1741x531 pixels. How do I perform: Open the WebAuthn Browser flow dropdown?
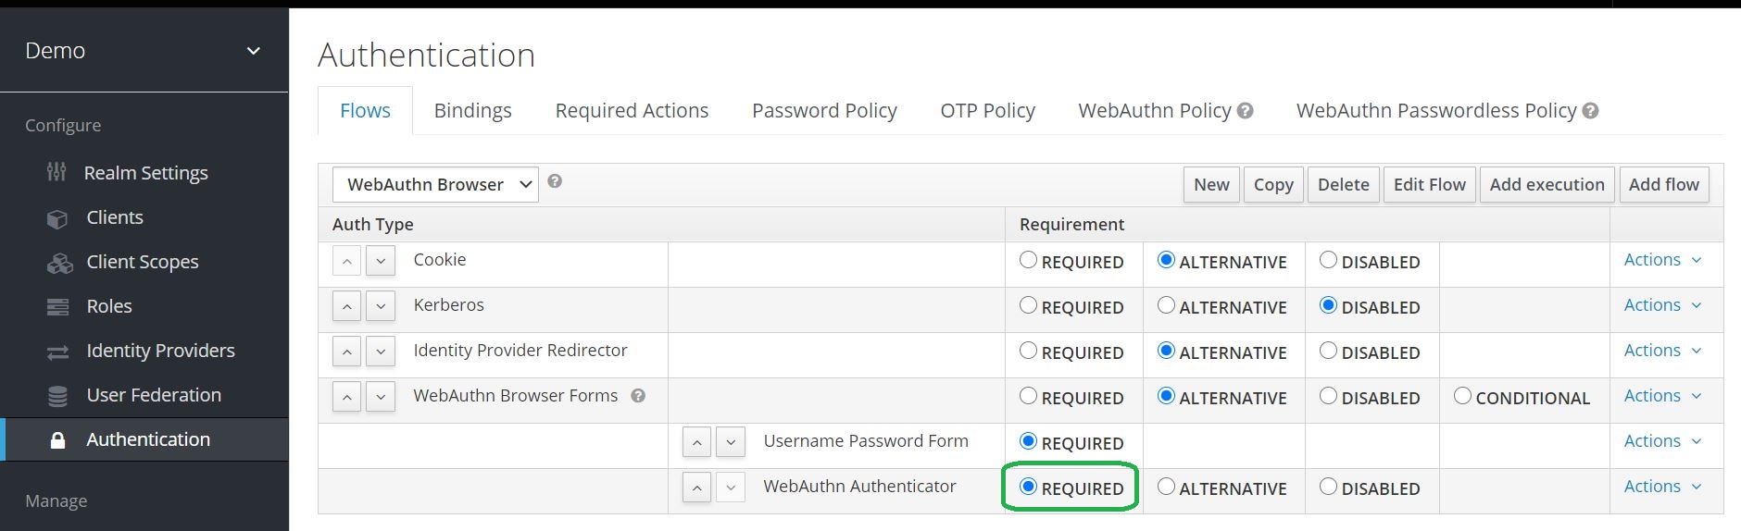pyautogui.click(x=434, y=185)
